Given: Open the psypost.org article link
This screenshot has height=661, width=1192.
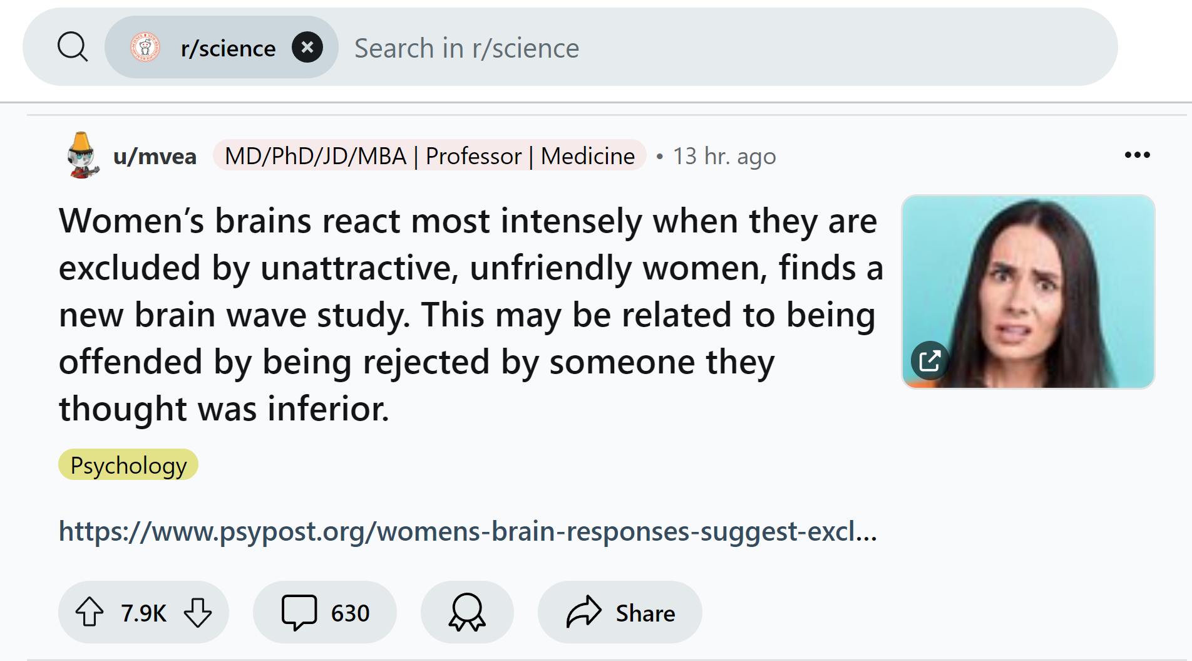Looking at the screenshot, I should (468, 531).
